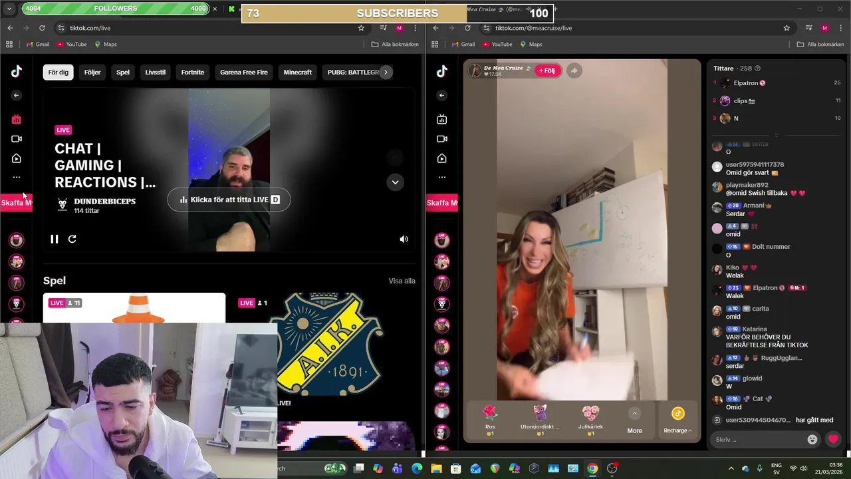Expand top viewers list chevron
The height and width of the screenshot is (479, 851).
point(776,135)
